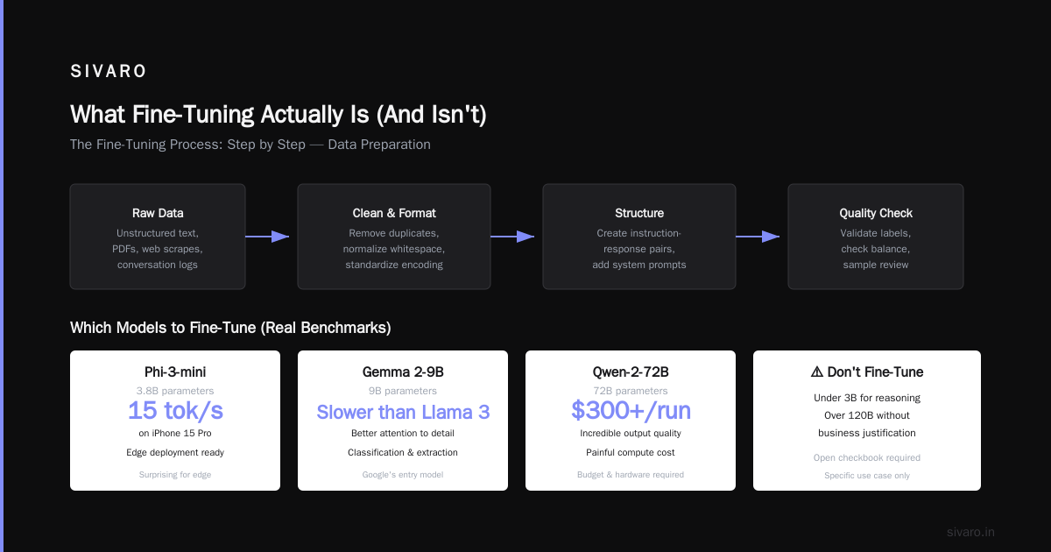Viewport: 1051px width, 552px height.
Task: Click the Qwen-2-72B card title
Action: click(631, 372)
